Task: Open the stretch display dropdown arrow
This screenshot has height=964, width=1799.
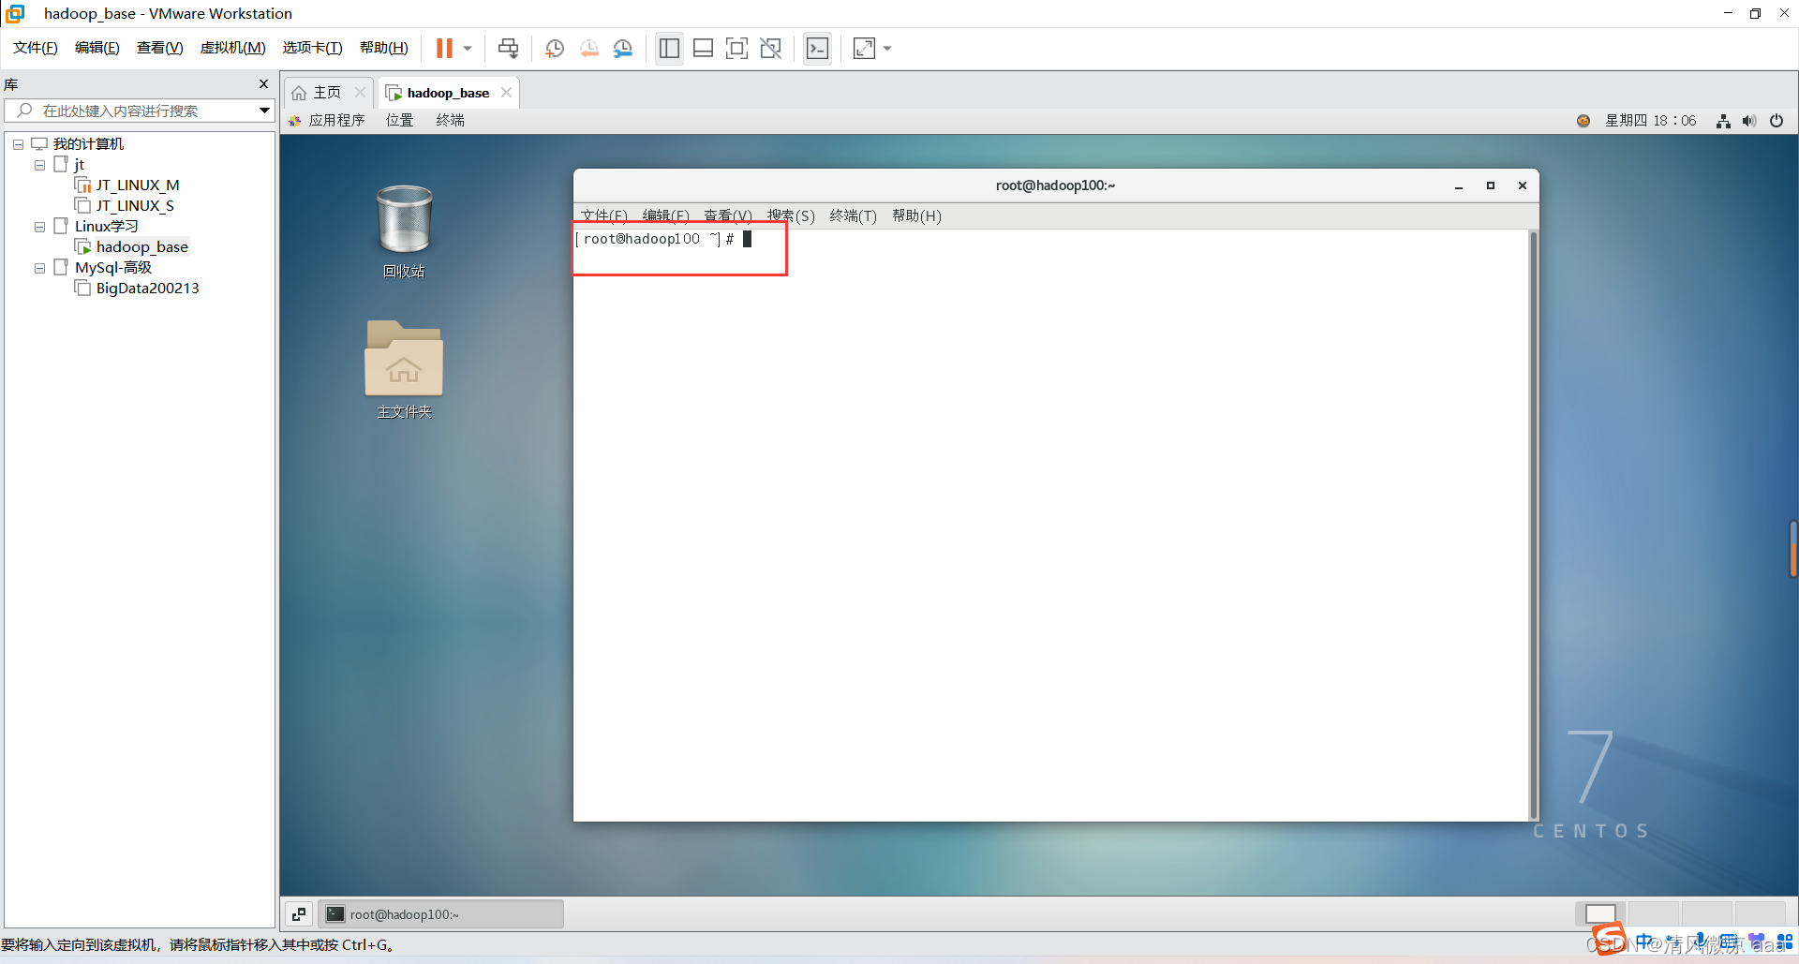Action: (887, 48)
